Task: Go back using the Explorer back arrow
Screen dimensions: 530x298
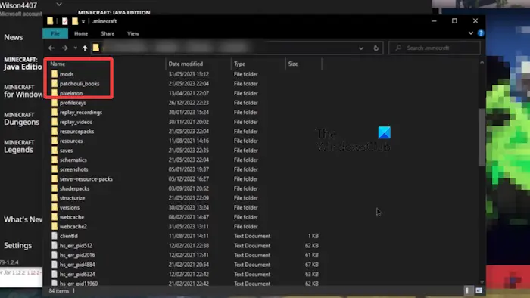Action: click(x=51, y=48)
